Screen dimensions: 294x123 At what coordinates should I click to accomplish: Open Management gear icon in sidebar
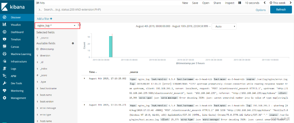[4, 98]
